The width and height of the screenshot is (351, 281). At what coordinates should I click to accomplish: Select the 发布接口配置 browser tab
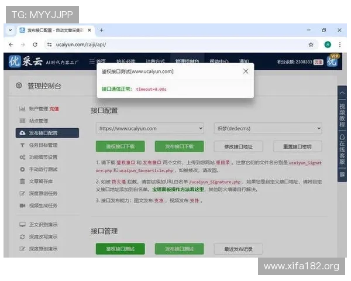tap(55, 30)
